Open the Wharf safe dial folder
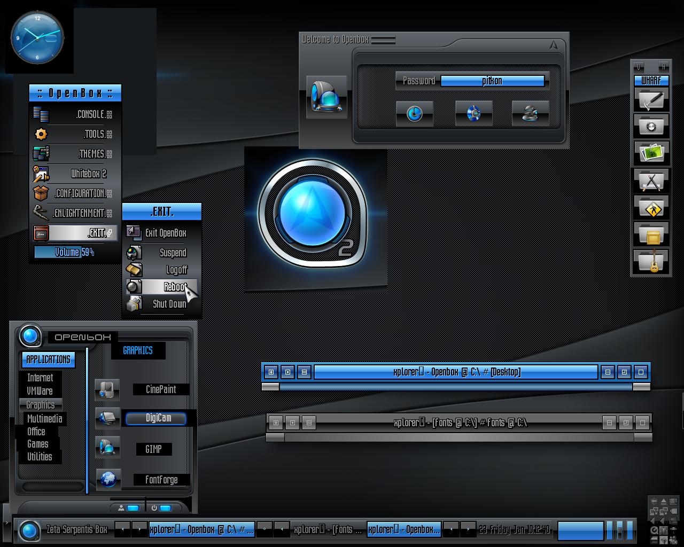 pyautogui.click(x=651, y=126)
